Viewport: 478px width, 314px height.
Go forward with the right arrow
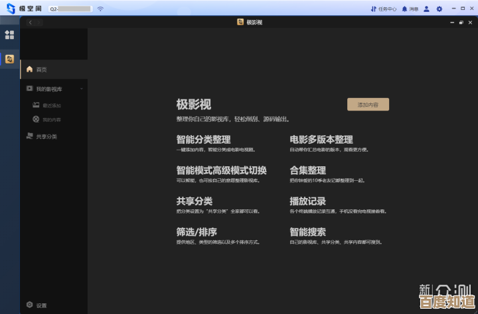pos(39,23)
